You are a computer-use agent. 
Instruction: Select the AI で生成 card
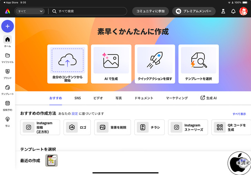coord(111,64)
